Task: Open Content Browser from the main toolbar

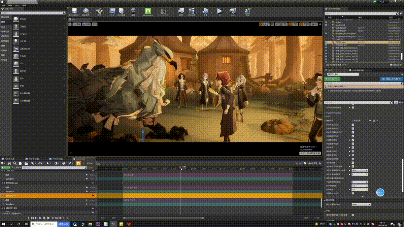Action: pos(112,12)
